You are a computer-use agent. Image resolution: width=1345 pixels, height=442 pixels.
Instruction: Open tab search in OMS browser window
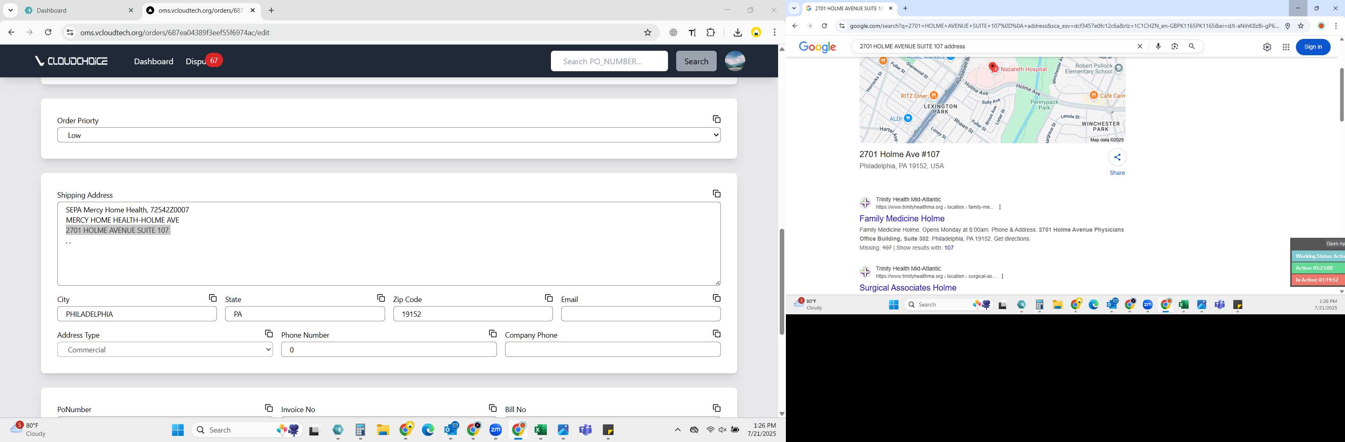pyautogui.click(x=11, y=11)
